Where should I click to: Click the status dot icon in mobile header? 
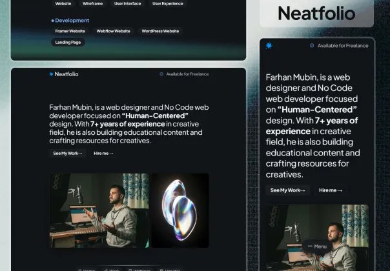(x=311, y=46)
